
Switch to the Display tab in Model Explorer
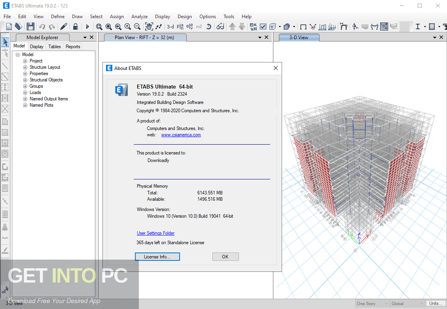point(37,46)
